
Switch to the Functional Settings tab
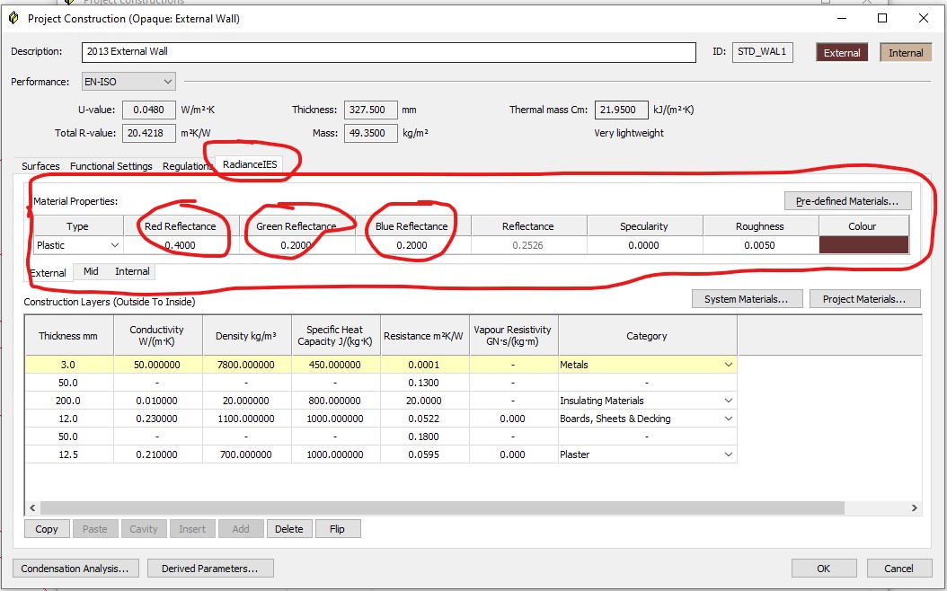tap(111, 166)
